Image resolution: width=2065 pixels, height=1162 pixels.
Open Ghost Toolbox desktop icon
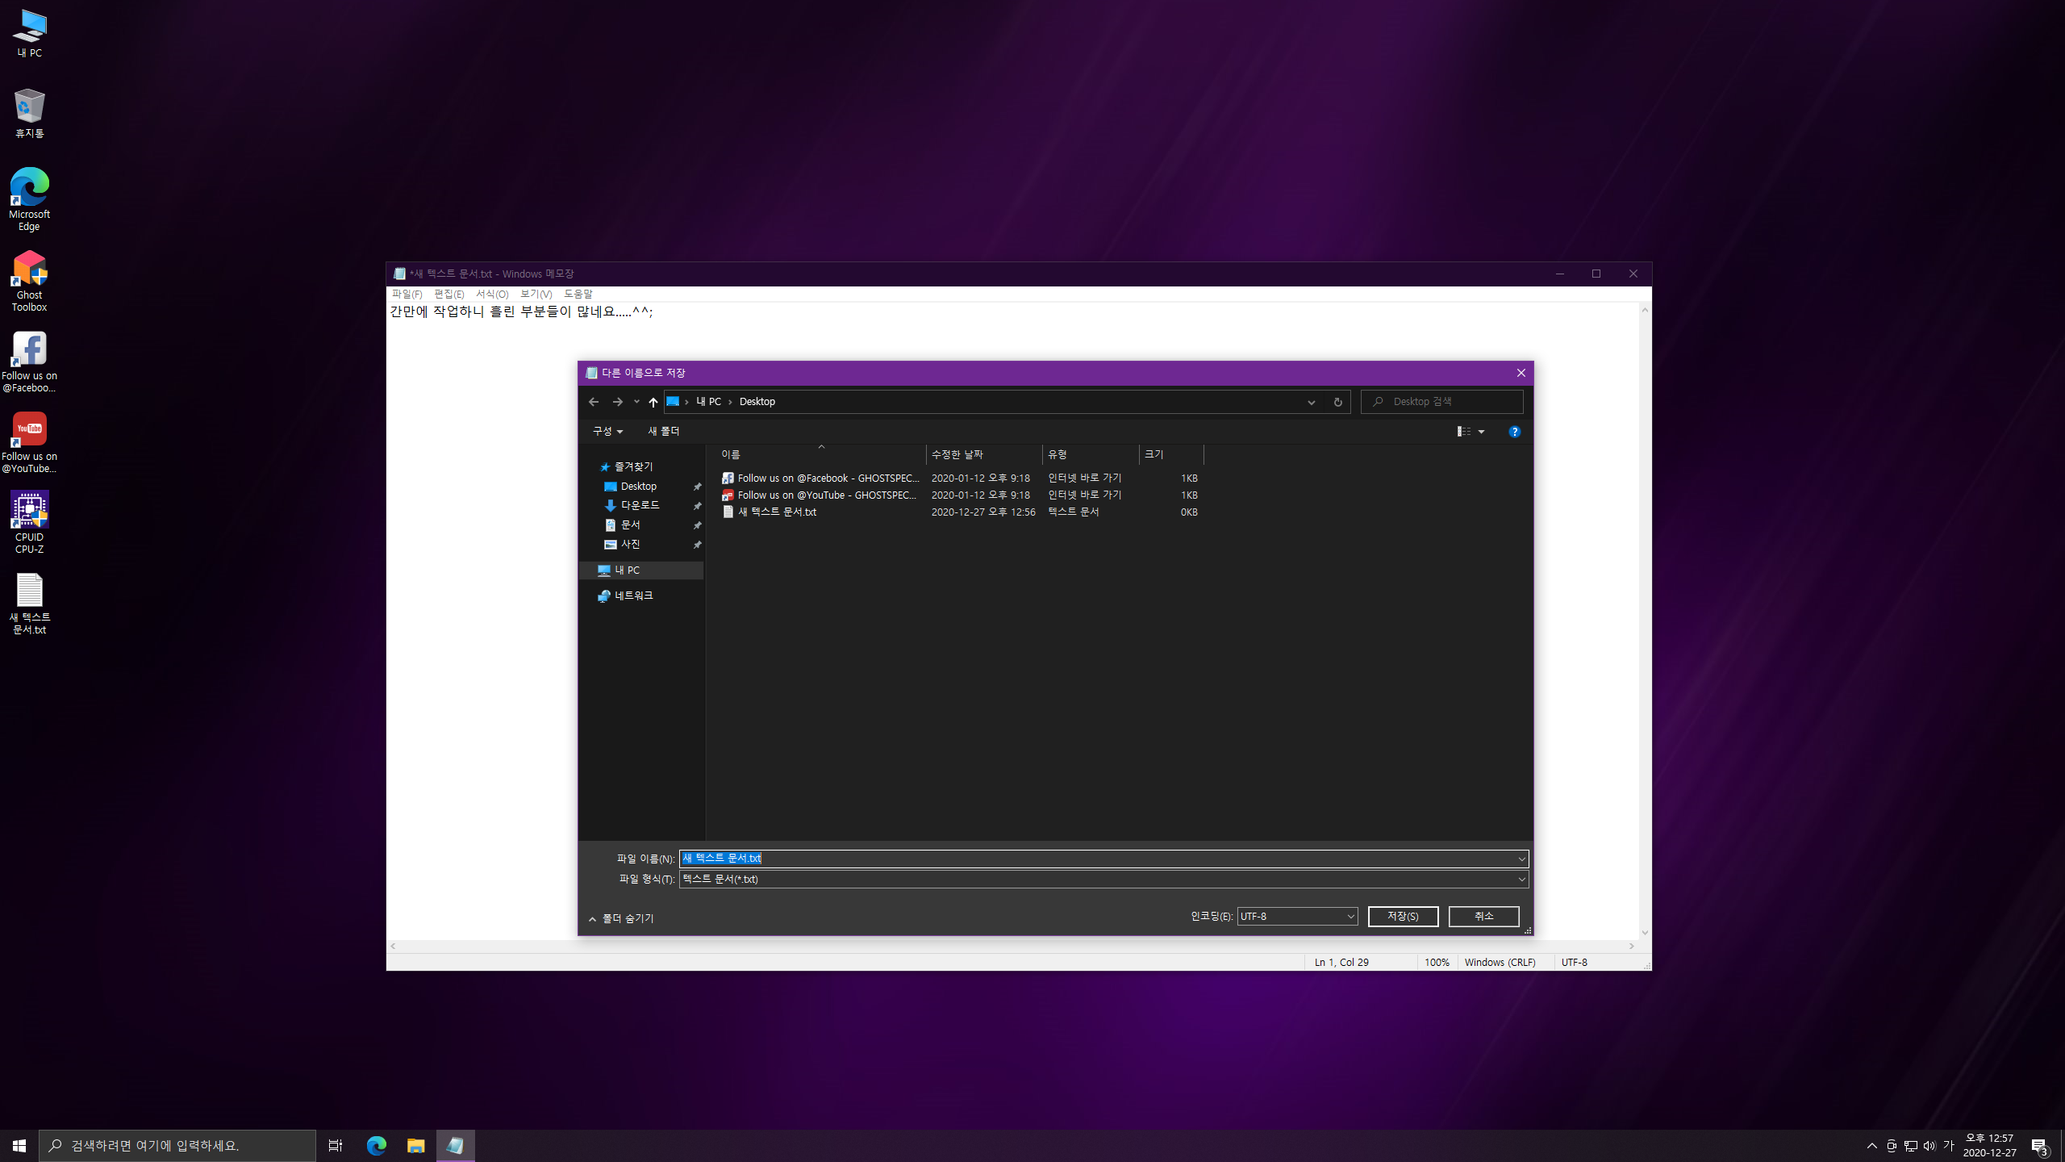[x=29, y=279]
